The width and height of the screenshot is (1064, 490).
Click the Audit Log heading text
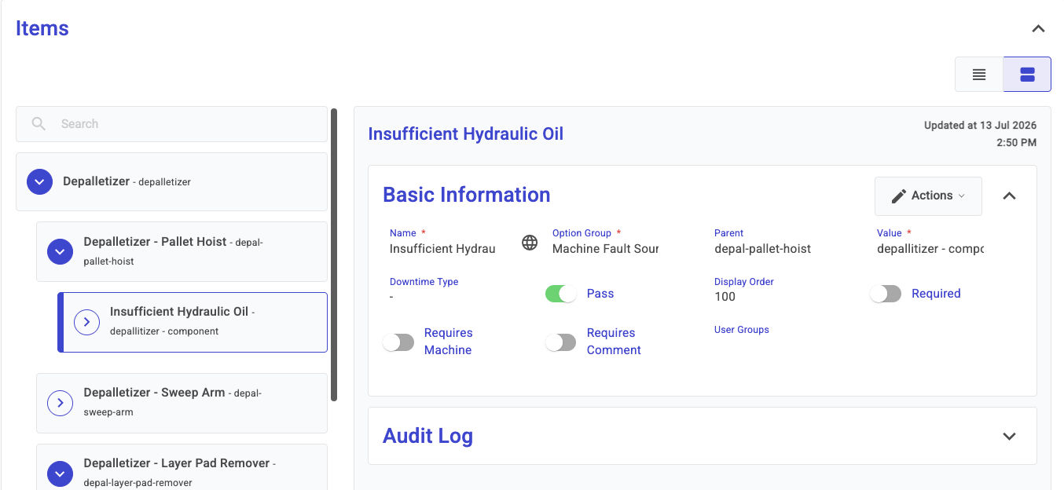pos(427,436)
